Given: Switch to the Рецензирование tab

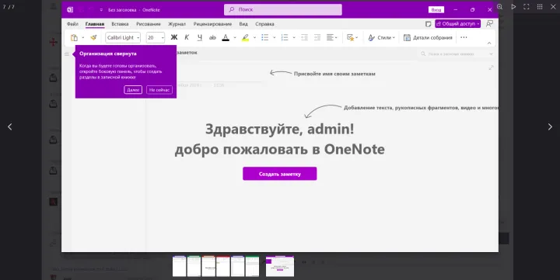Looking at the screenshot, I should pyautogui.click(x=212, y=24).
